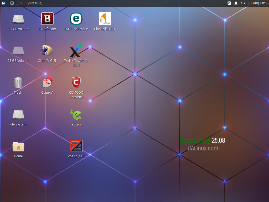Image resolution: width=269 pixels, height=202 pixels.
Task: Open the notifications bell in the panel
Action: [x=236, y=3]
